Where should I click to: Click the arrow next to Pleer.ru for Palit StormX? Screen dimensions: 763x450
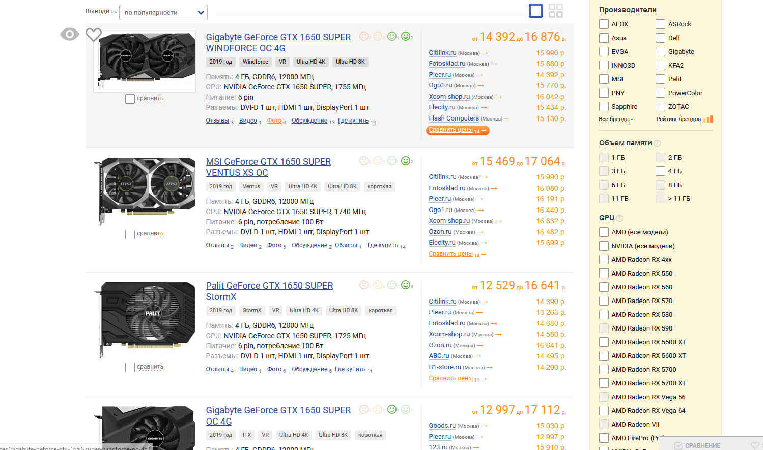479,312
